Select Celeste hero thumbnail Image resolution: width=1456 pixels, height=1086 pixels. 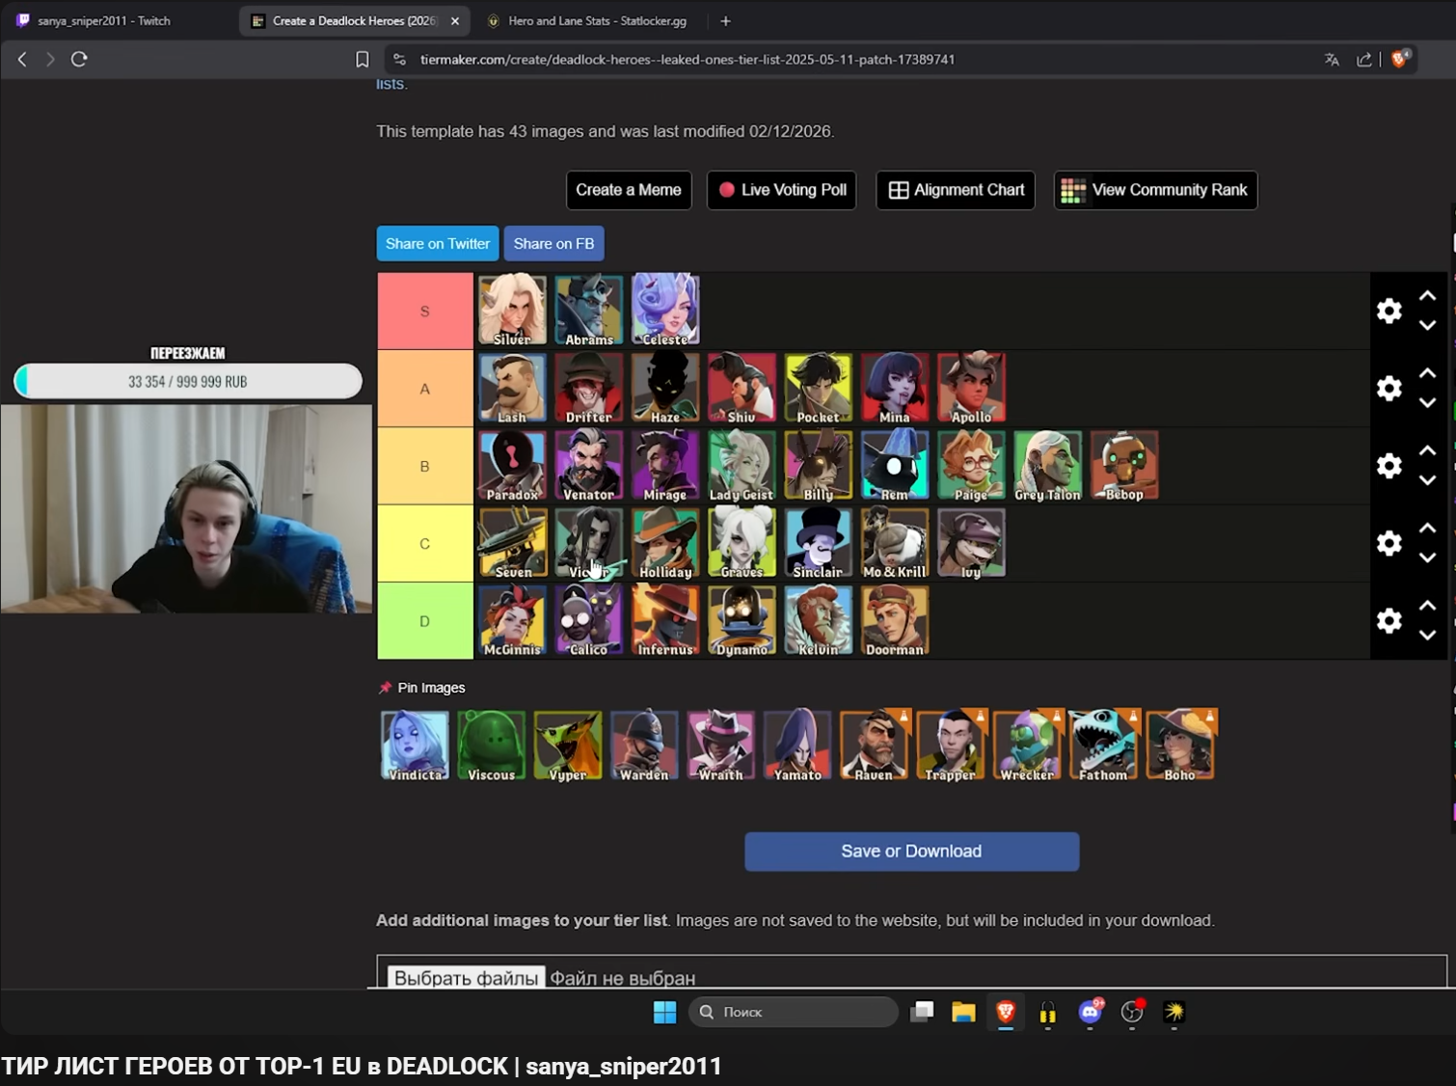click(665, 310)
